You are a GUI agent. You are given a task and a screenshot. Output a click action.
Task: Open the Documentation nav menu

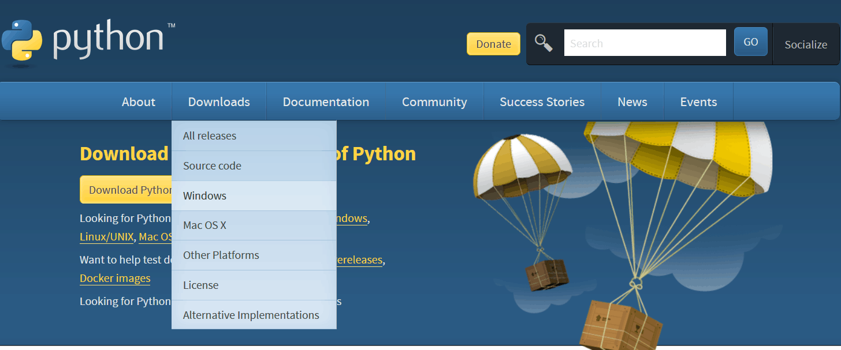coord(326,102)
